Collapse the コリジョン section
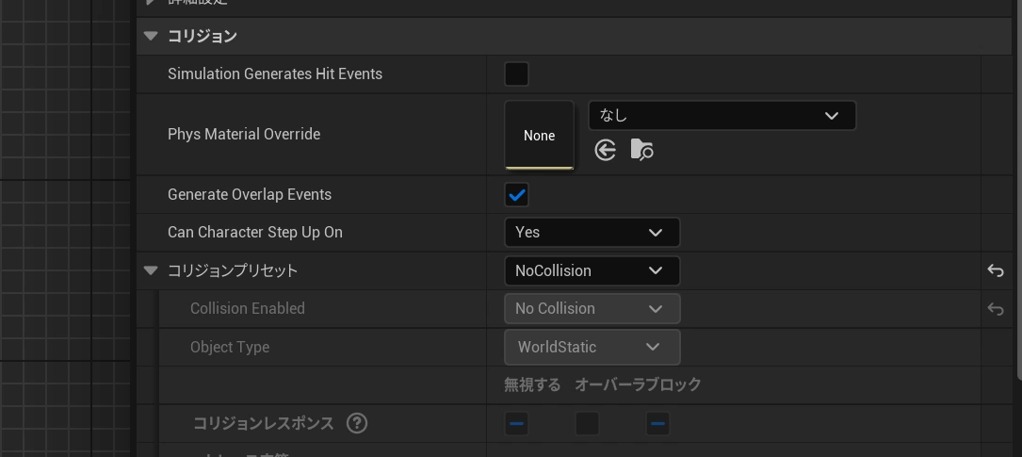This screenshot has width=1022, height=457. tap(151, 37)
